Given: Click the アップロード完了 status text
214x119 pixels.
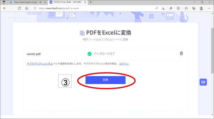Looking at the screenshot, I should [104, 54].
